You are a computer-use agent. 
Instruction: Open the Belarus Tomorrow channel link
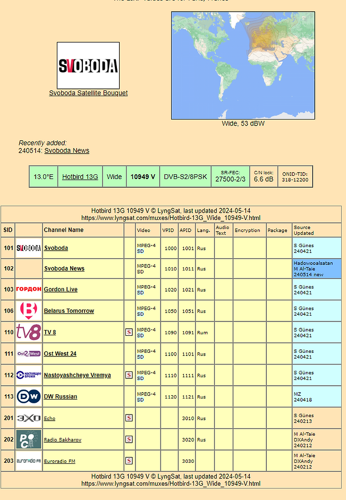(69, 311)
